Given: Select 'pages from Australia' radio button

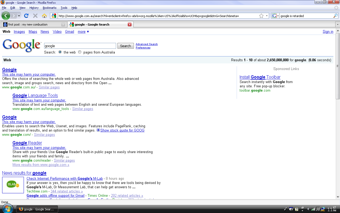Looking at the screenshot, I should pyautogui.click(x=80, y=52).
